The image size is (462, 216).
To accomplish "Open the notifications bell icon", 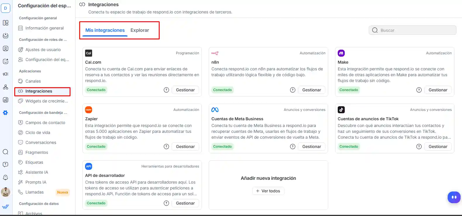I will 6,177.
